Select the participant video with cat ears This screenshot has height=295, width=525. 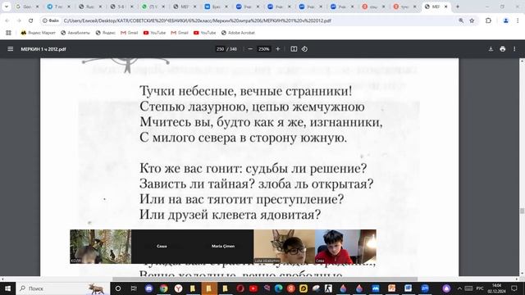285,247
